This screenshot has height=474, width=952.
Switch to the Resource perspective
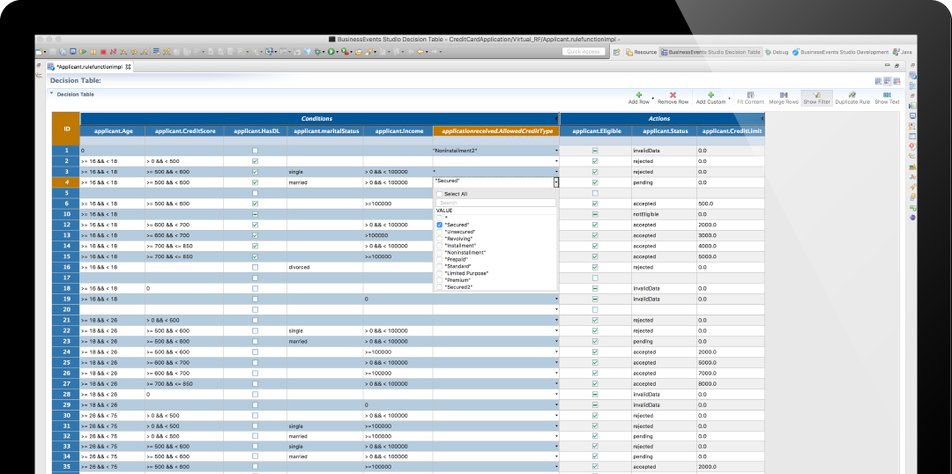tap(642, 52)
